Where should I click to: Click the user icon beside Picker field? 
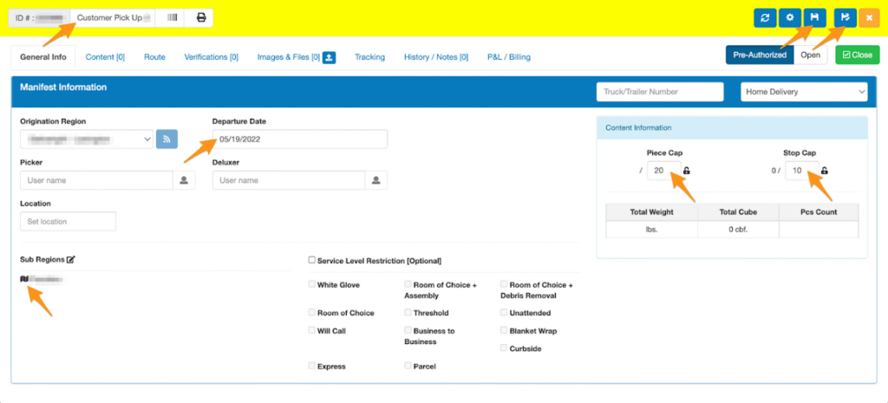click(184, 180)
